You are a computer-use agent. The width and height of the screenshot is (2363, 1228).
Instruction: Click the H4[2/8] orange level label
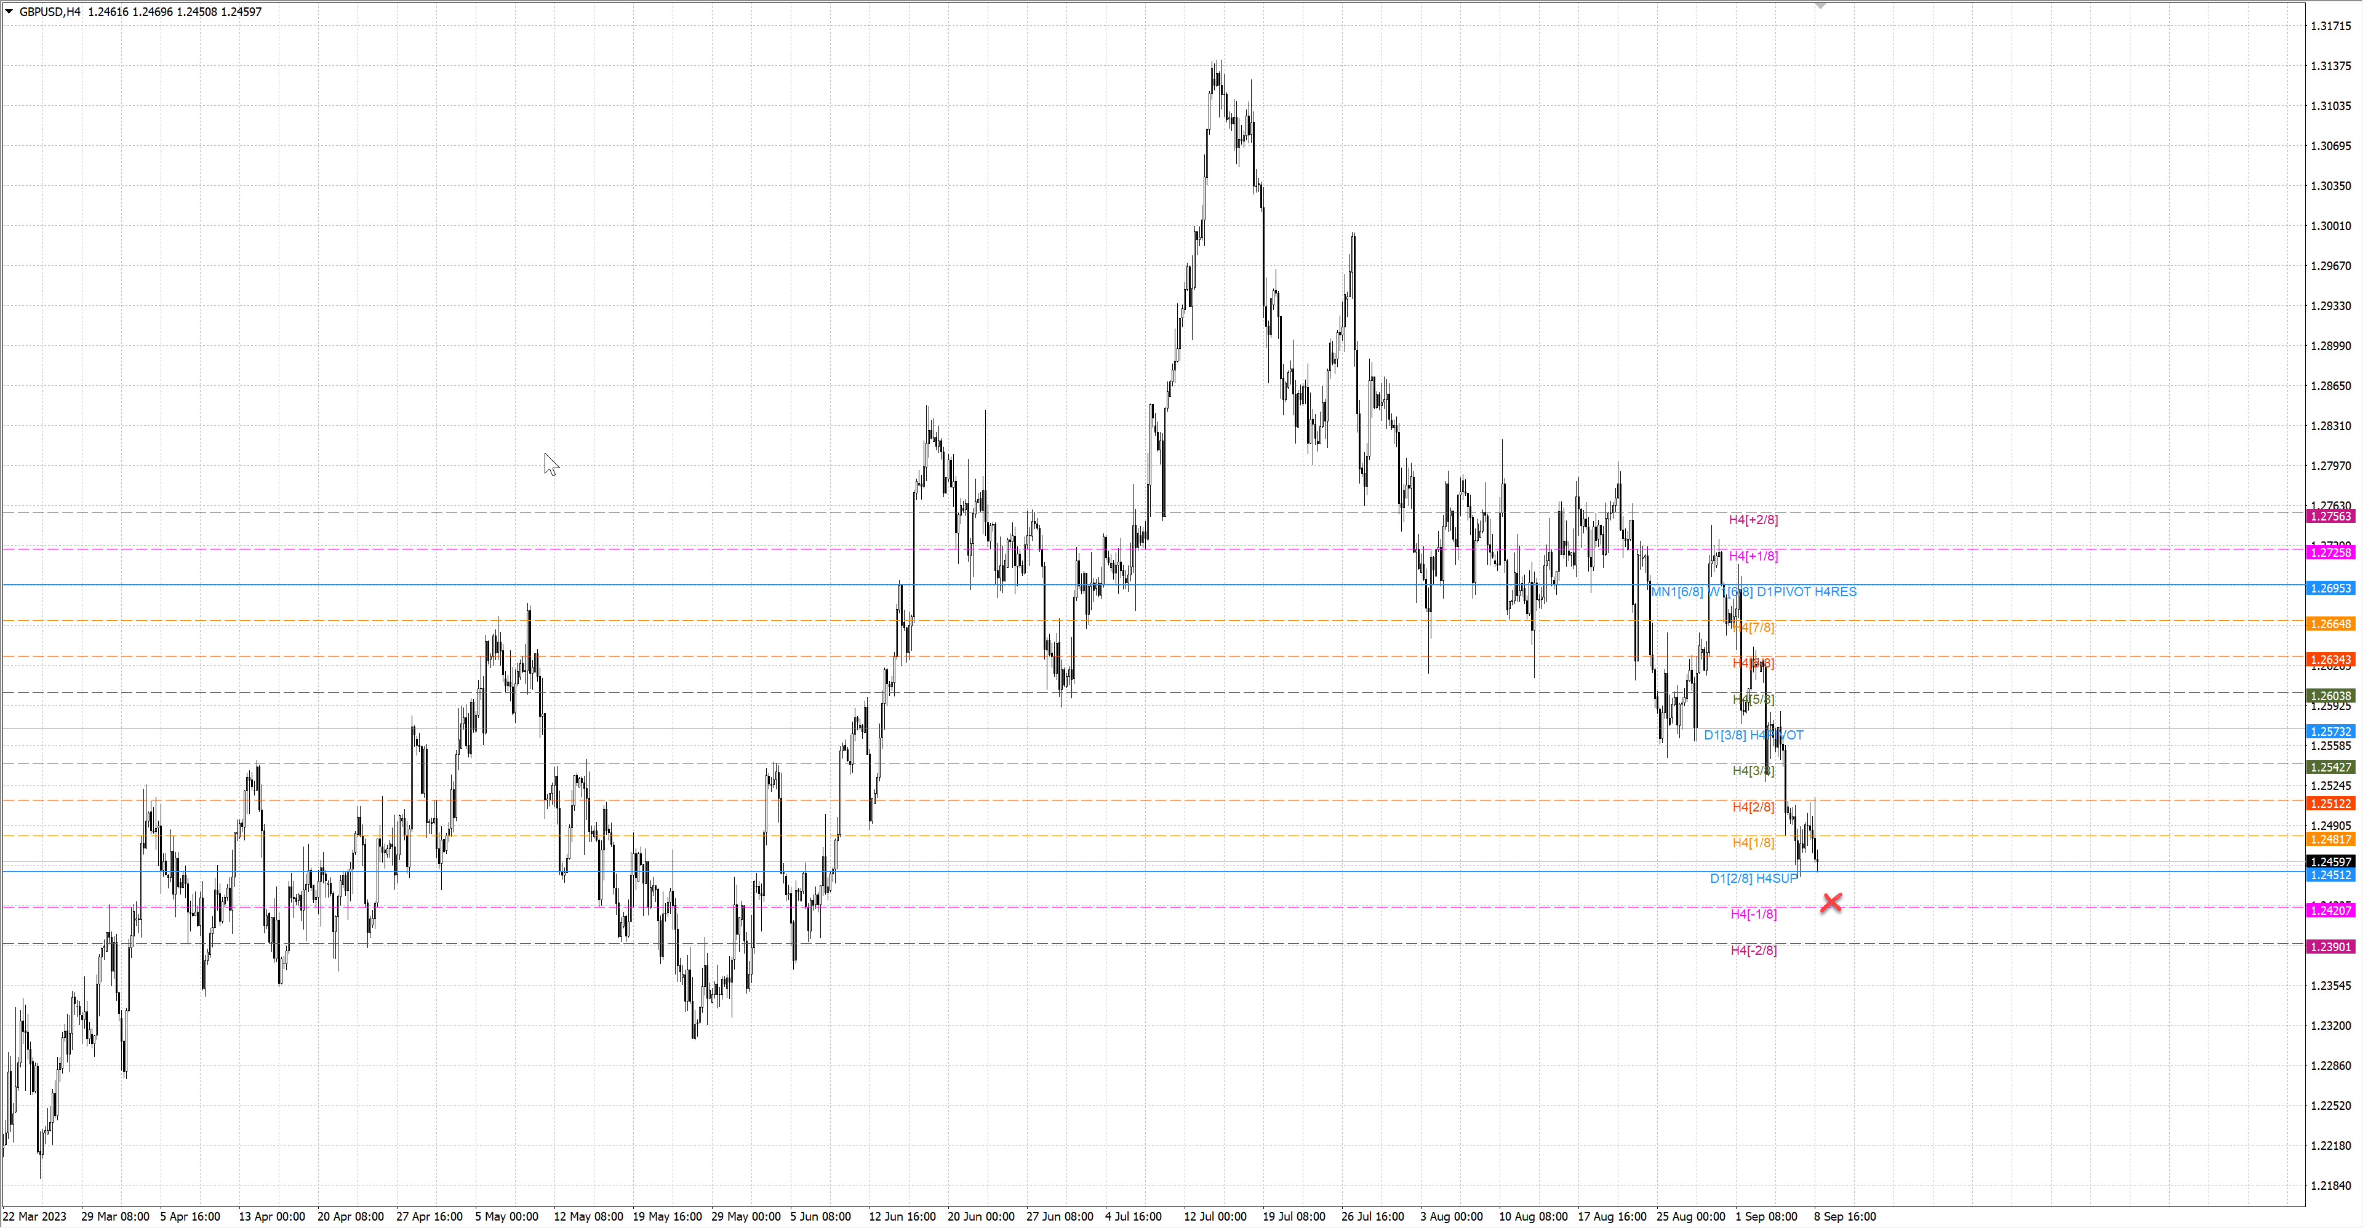point(1753,807)
